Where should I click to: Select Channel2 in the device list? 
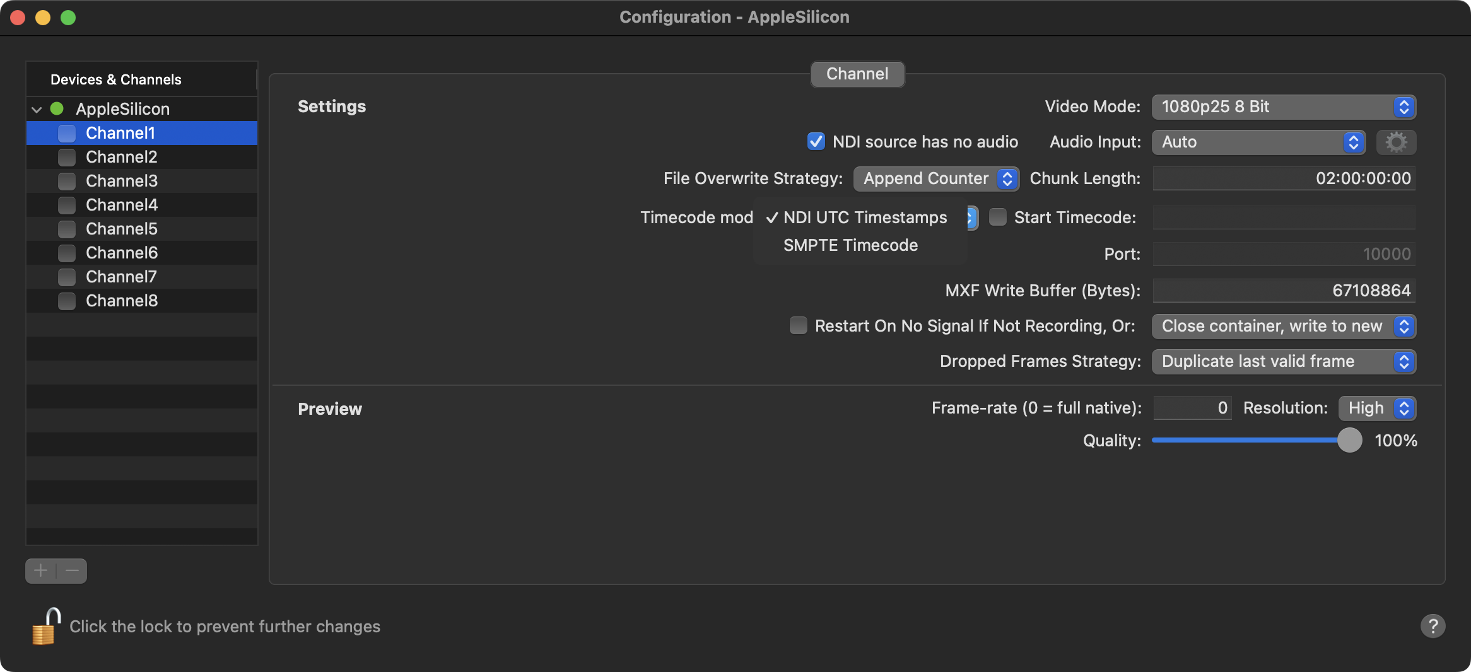(x=142, y=157)
